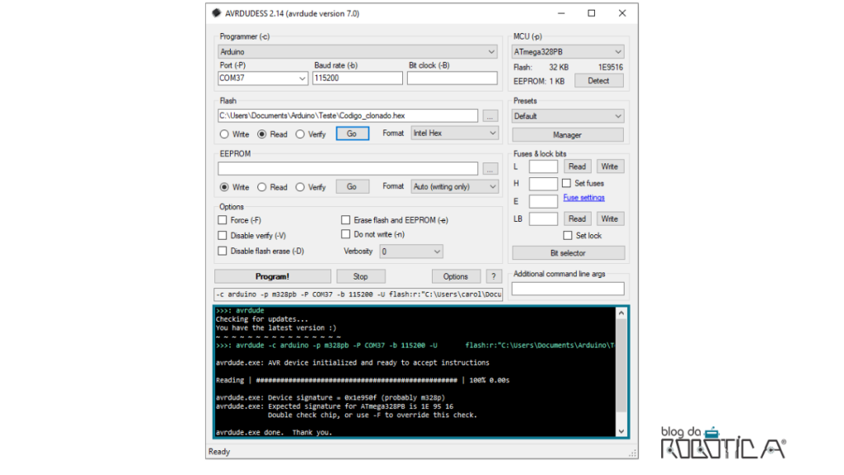Viewport: 844px width, 475px height.
Task: Toggle the Set fuses checkbox
Action: tap(566, 183)
